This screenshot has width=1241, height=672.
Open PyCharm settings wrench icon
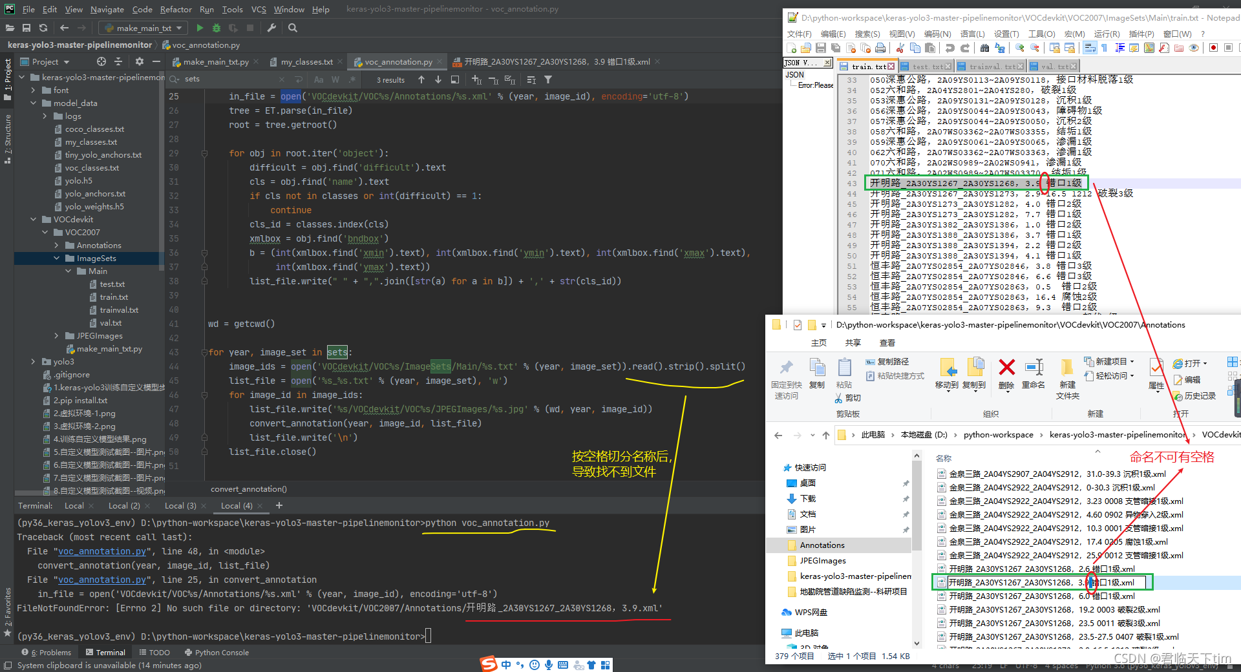(x=271, y=28)
